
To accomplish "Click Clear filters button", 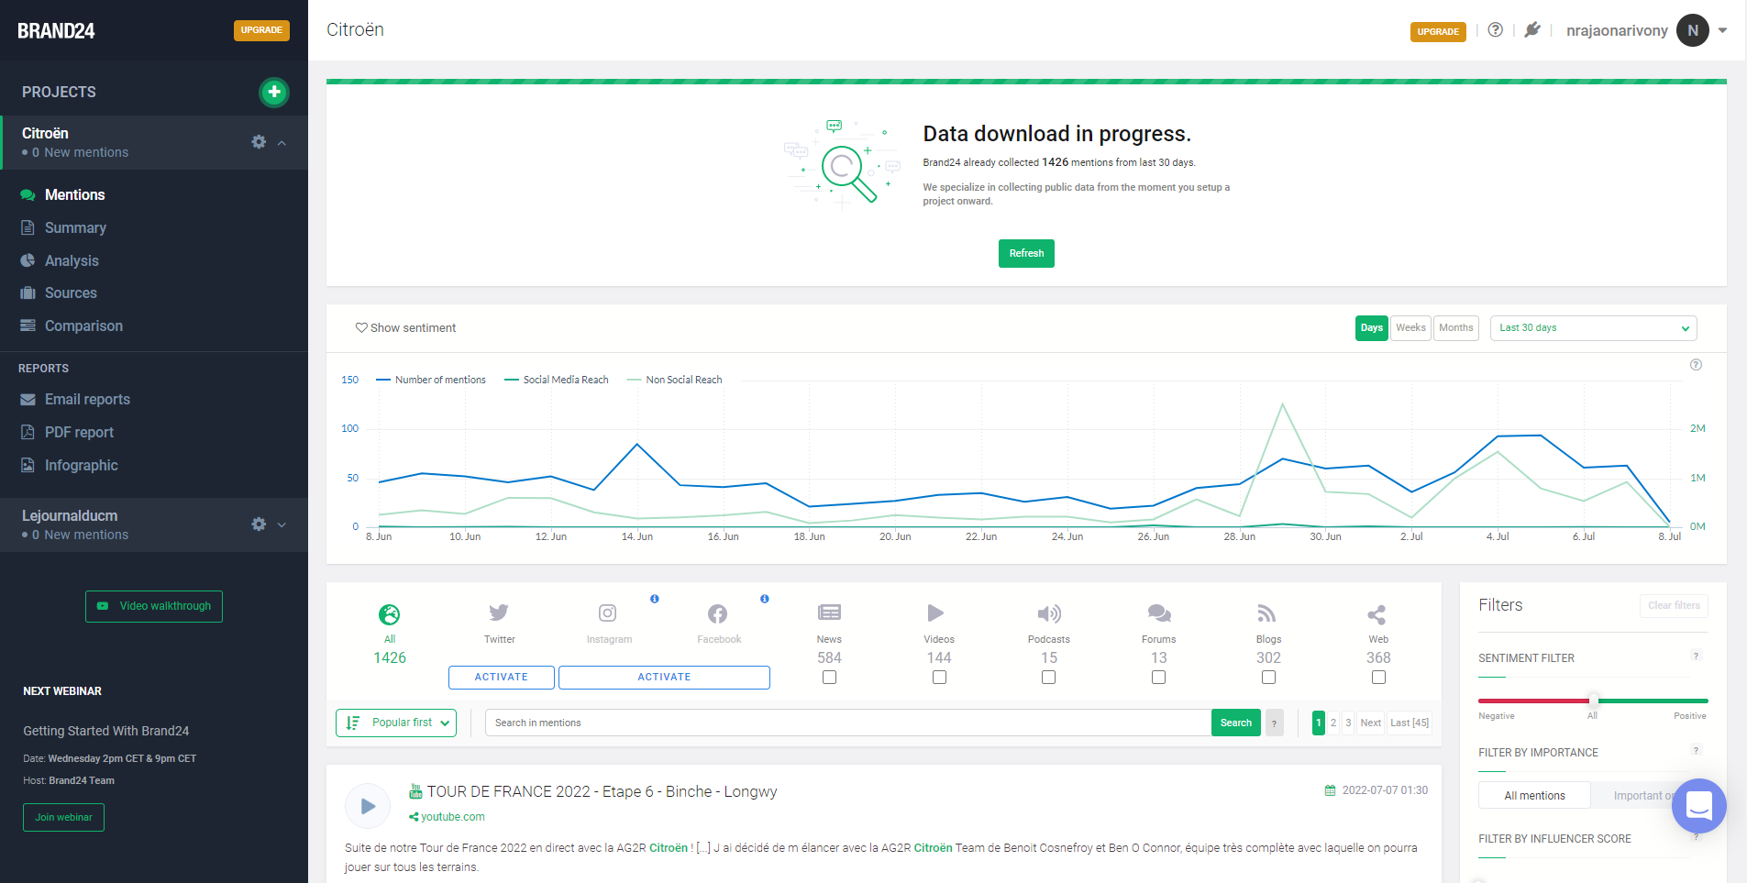I will coord(1674,605).
